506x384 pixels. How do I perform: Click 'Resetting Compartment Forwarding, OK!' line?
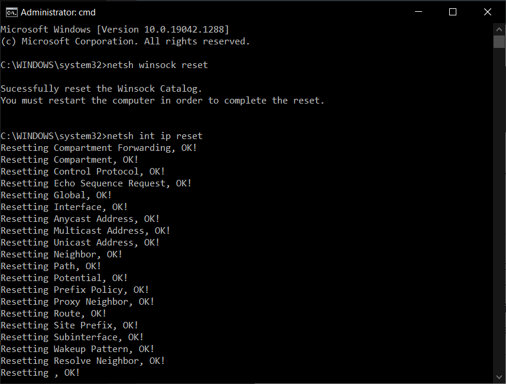[x=99, y=148]
